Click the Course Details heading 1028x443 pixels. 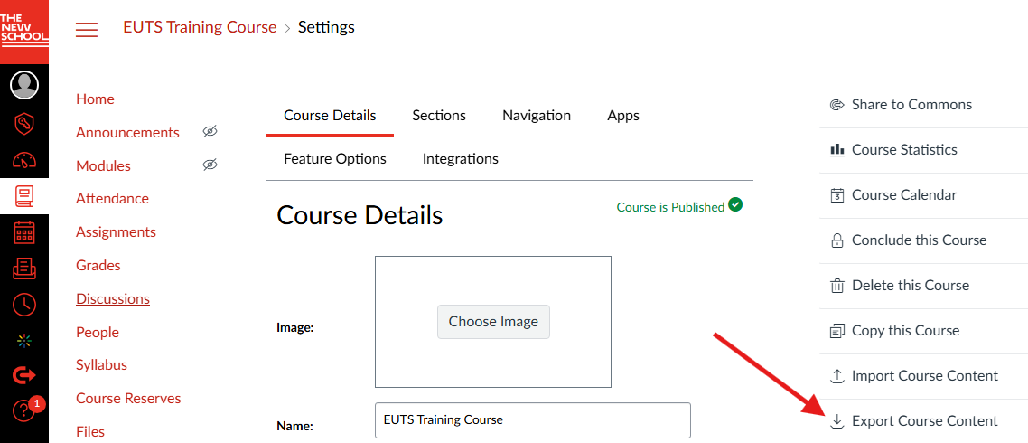pos(360,215)
